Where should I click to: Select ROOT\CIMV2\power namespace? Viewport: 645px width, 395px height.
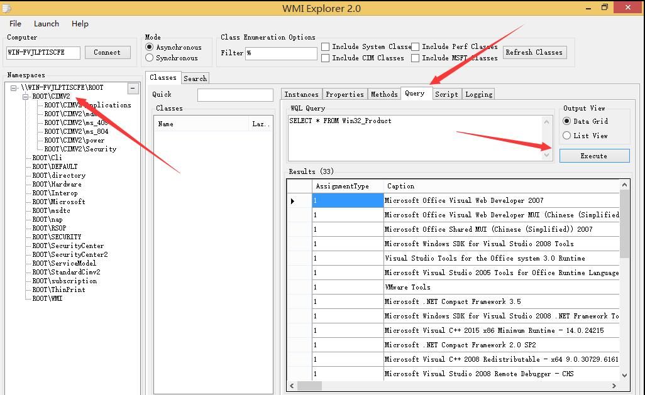[x=74, y=140]
